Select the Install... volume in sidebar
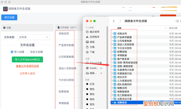The width and height of the screenshot is (181, 109). [x=92, y=68]
